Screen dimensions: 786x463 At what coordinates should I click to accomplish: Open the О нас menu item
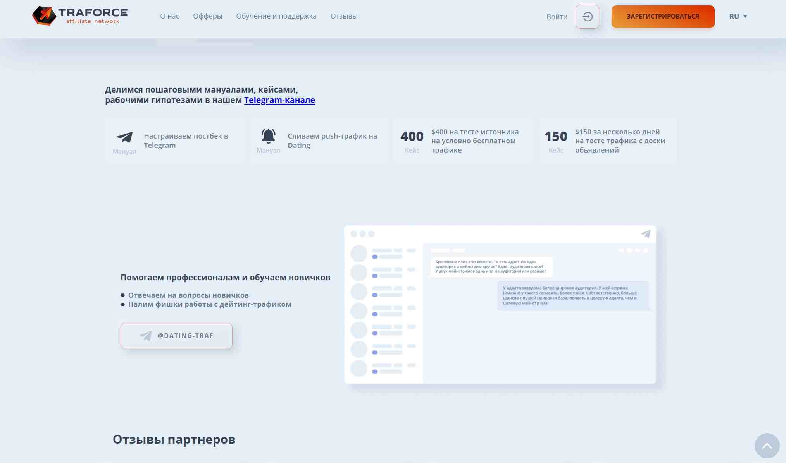click(170, 16)
